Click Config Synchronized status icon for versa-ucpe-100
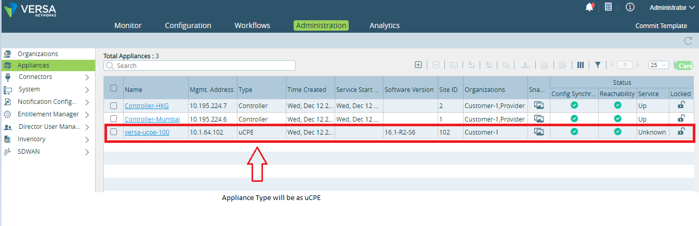This screenshot has height=226, width=699. point(574,131)
